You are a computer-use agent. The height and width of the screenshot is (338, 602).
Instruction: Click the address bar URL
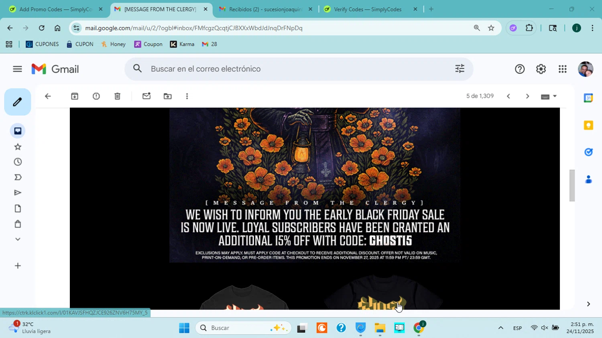[x=194, y=28]
